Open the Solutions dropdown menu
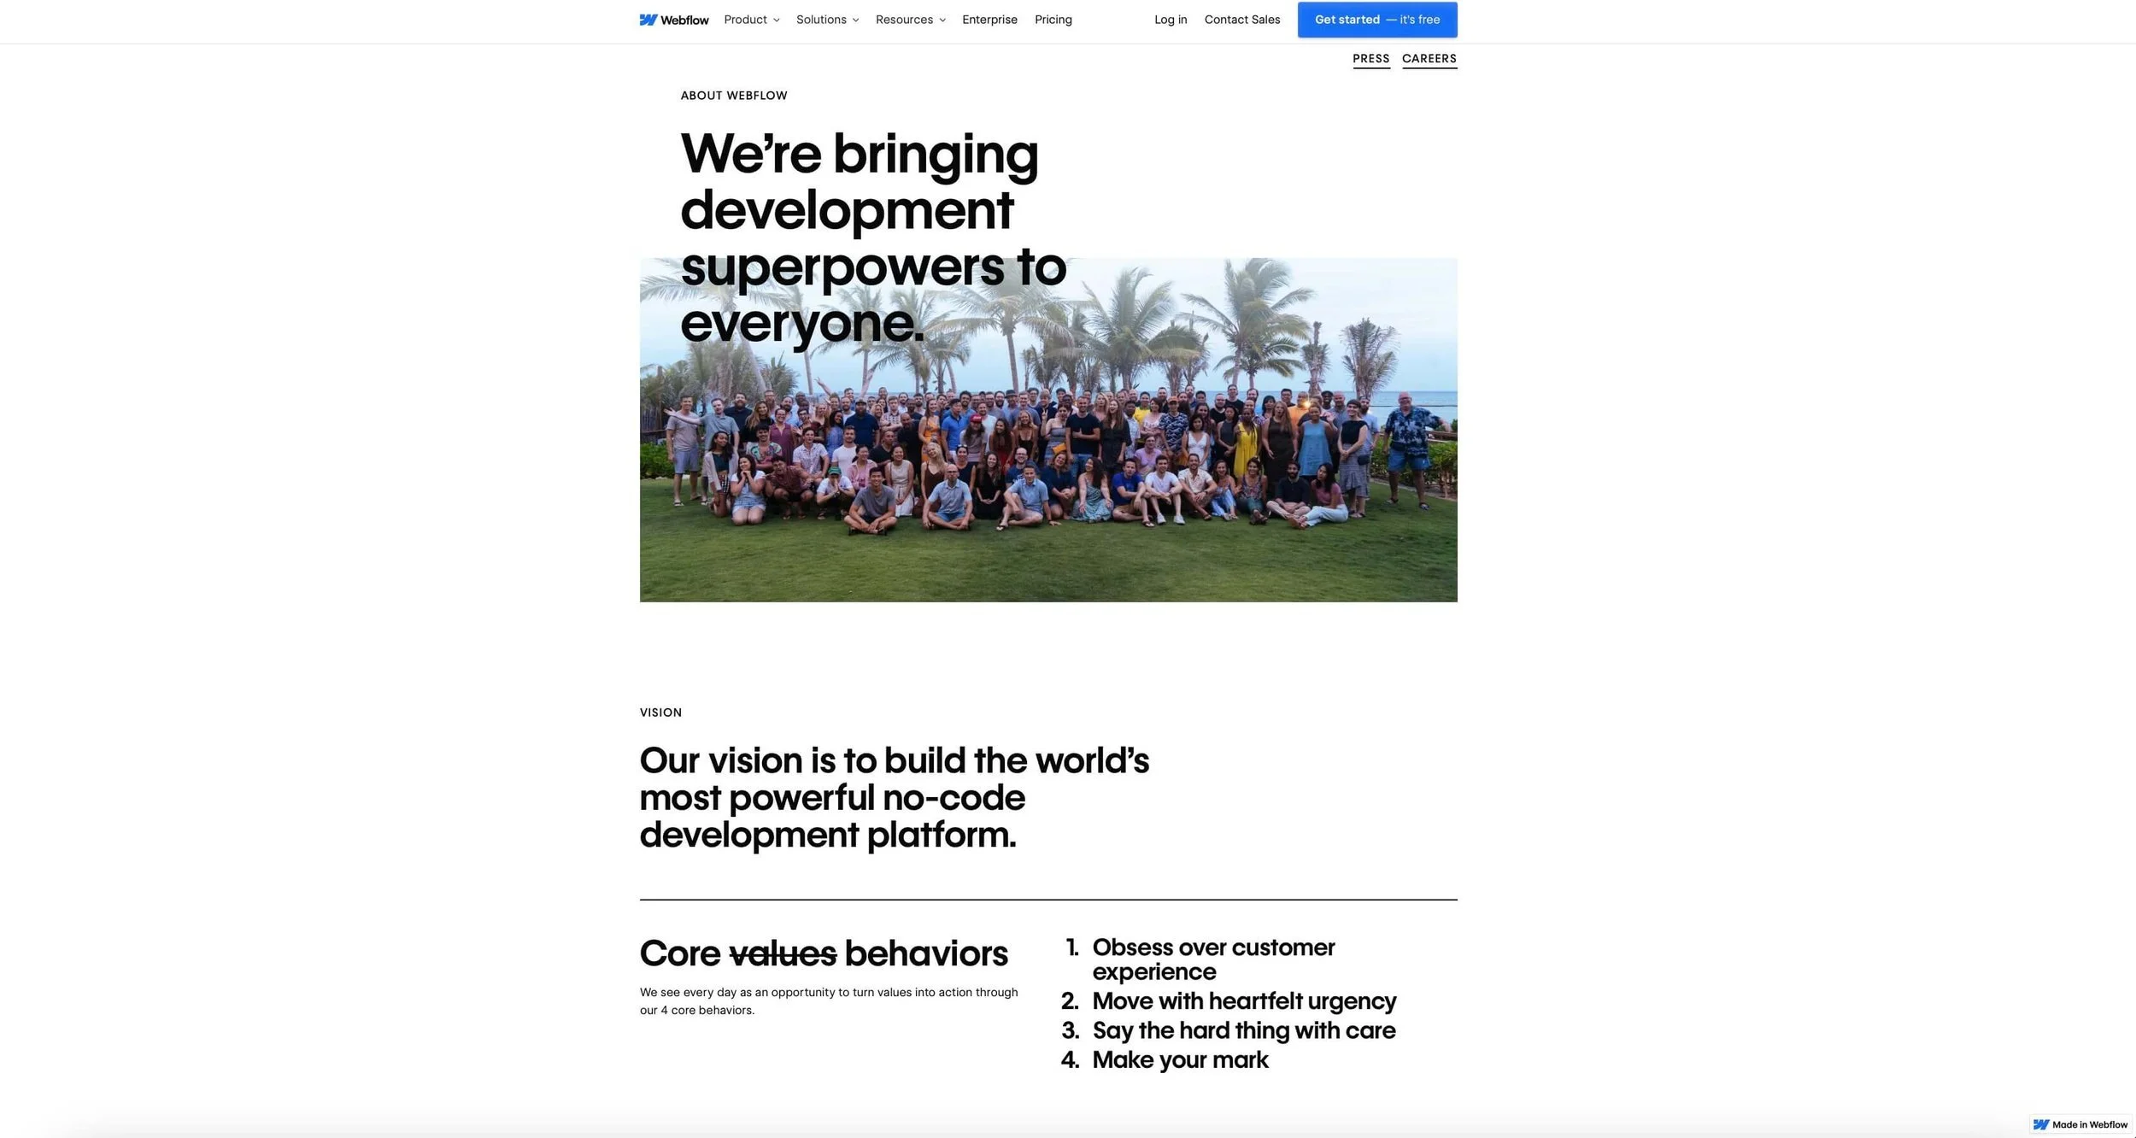The width and height of the screenshot is (2136, 1138). pyautogui.click(x=821, y=20)
